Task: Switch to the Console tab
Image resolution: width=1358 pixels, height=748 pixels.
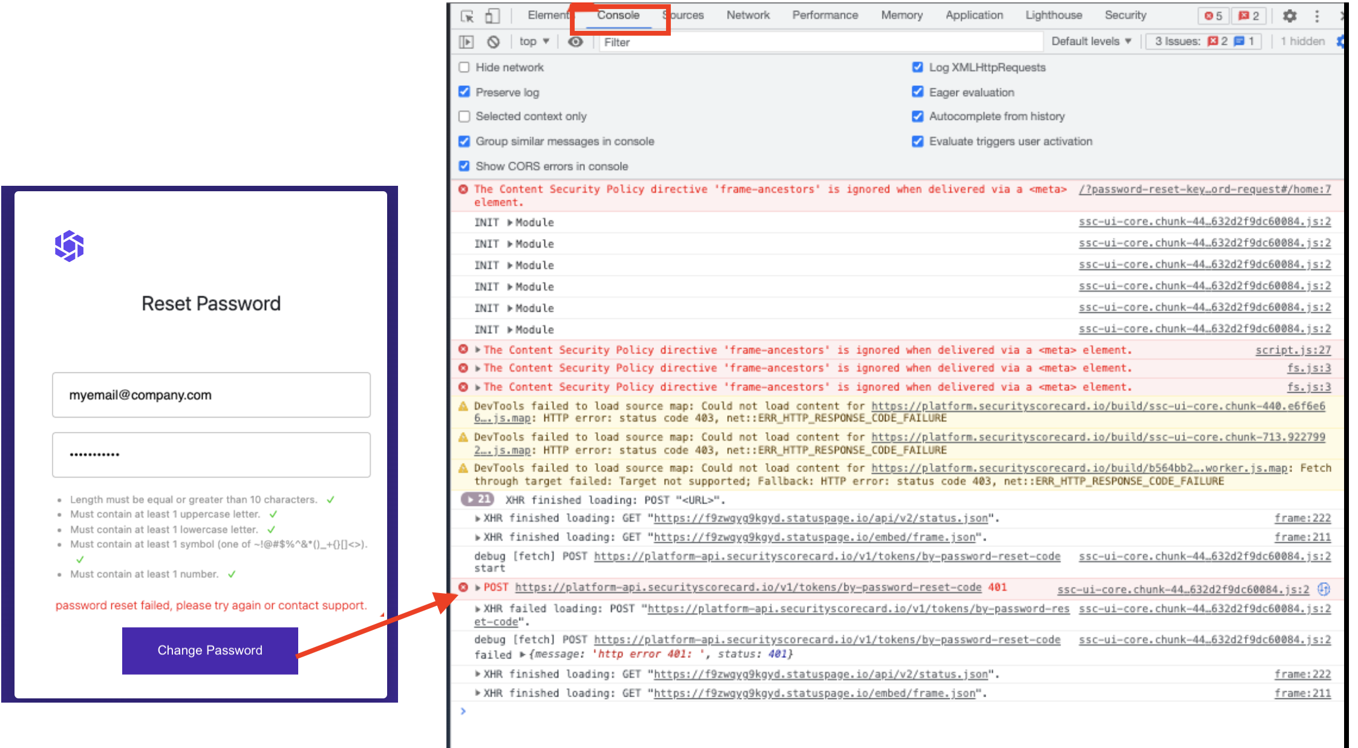Action: tap(618, 15)
